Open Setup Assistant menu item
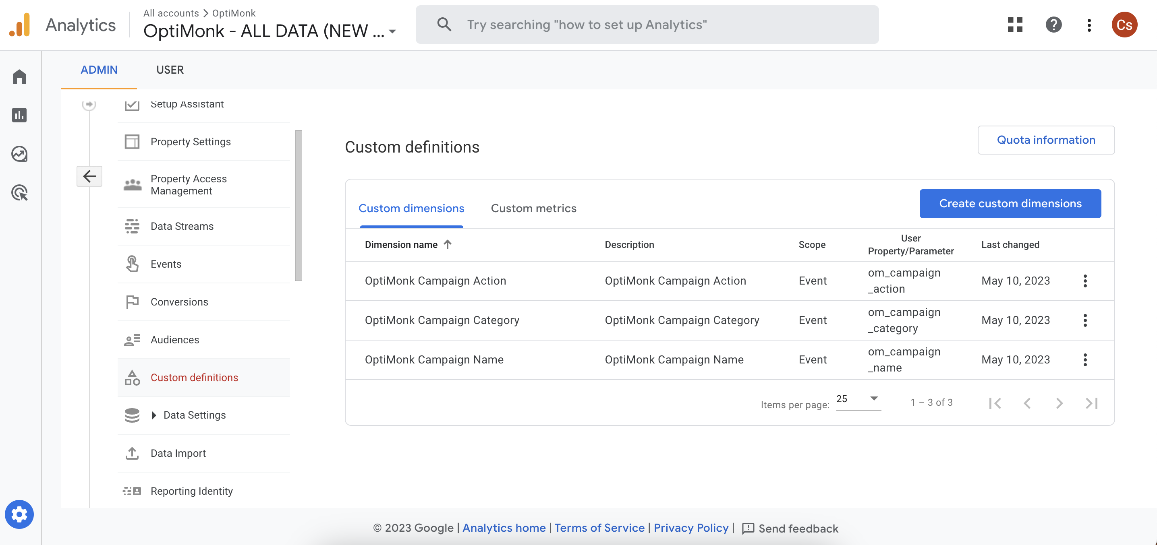1157x545 pixels. click(x=203, y=106)
